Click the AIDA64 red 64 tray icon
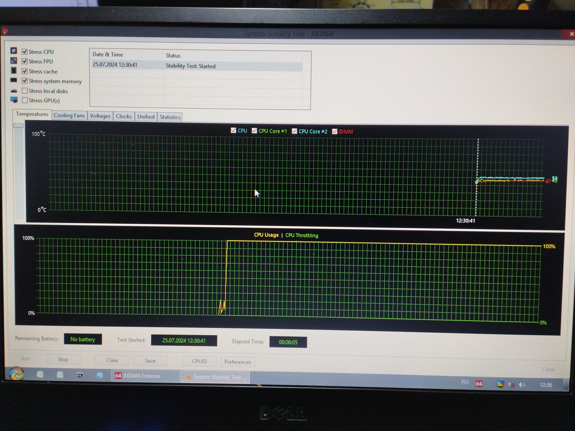This screenshot has width=575, height=431. click(479, 383)
